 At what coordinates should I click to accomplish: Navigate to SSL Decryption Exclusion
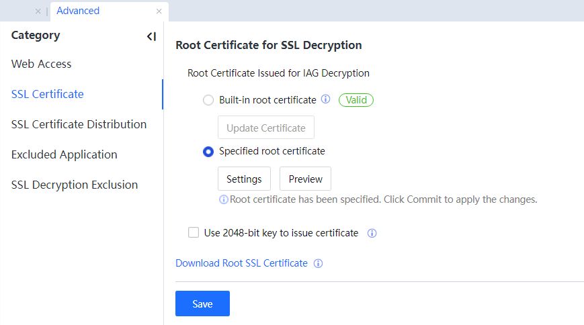[75, 185]
